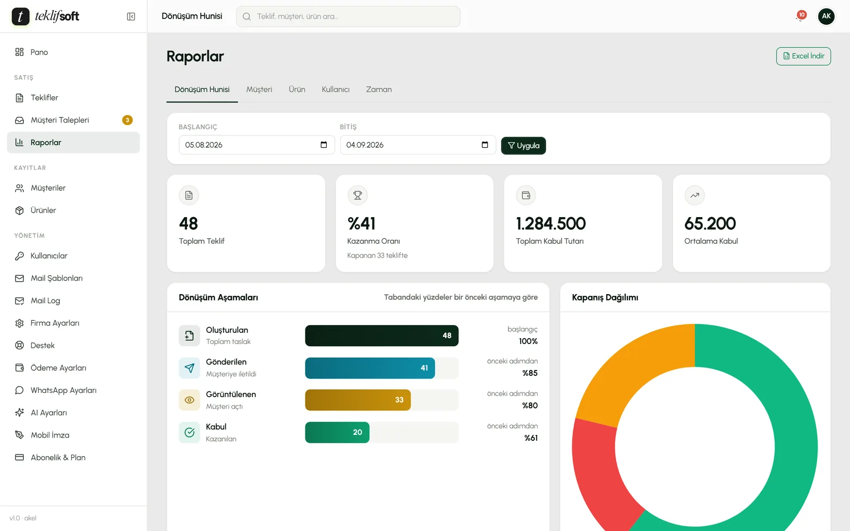850x531 pixels.
Task: Open Mobil İmza
Action: click(73, 435)
